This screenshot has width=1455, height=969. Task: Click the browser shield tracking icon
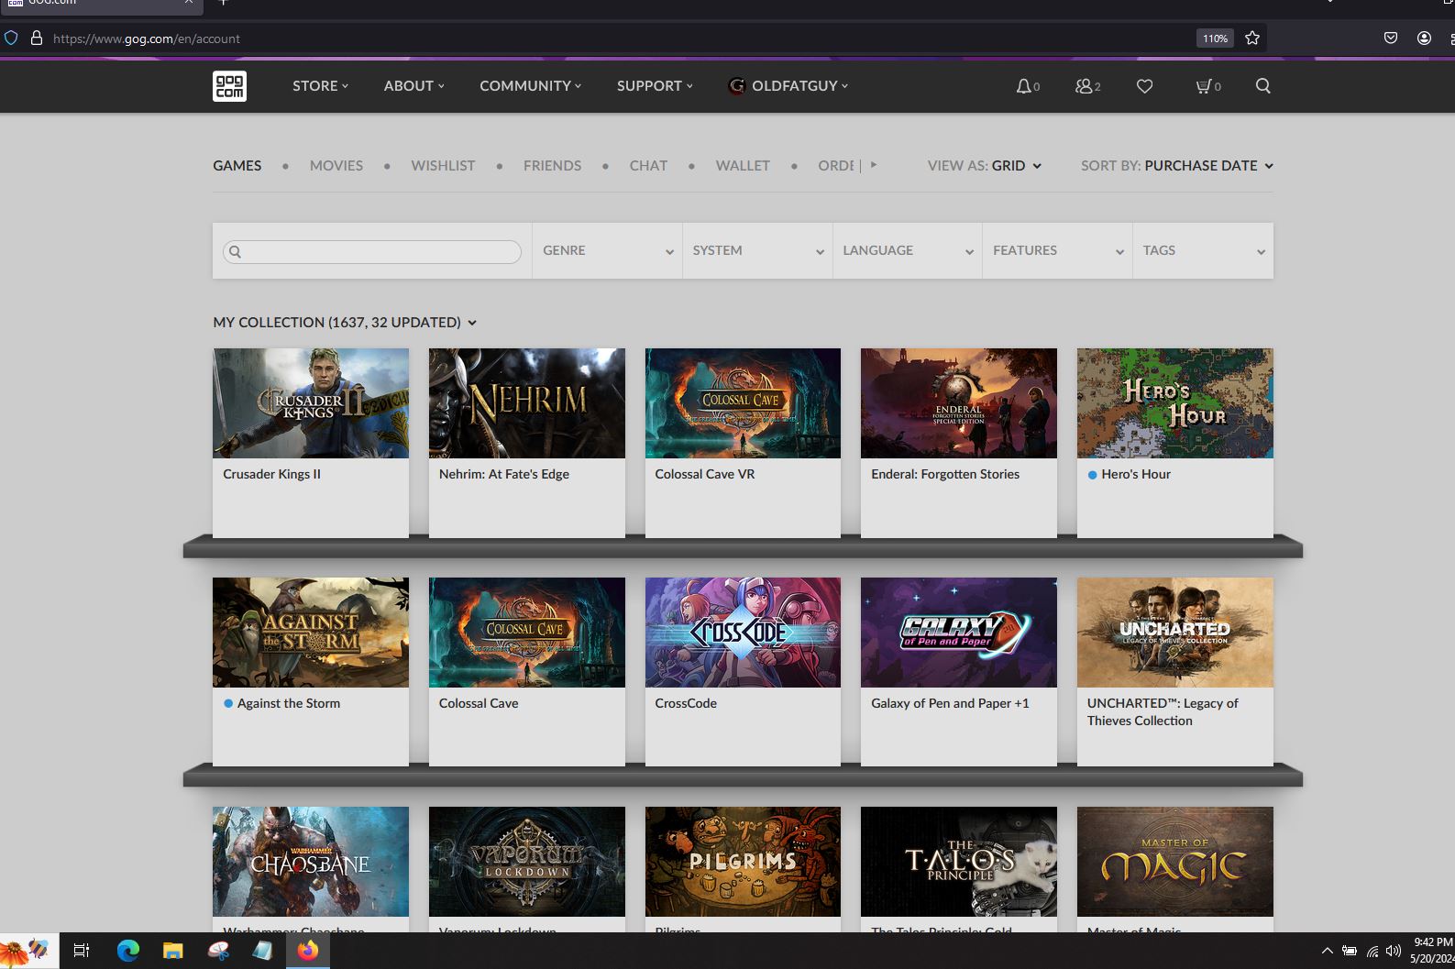[11, 39]
